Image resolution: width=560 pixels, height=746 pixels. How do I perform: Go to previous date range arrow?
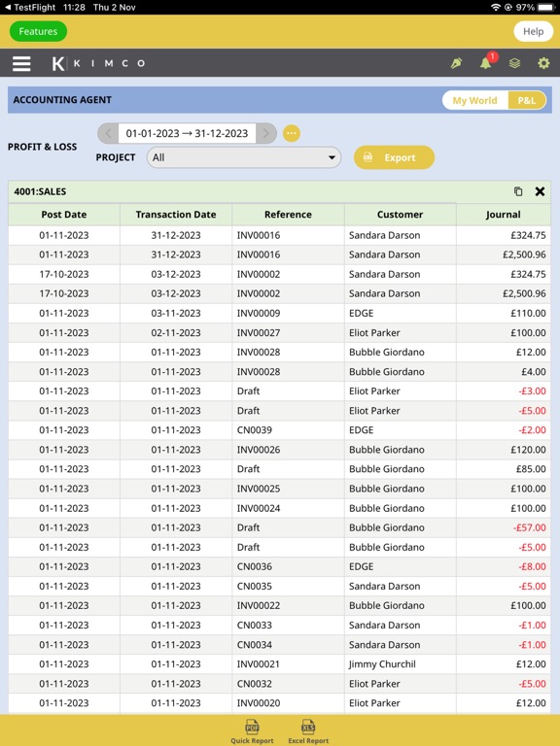[x=108, y=133]
